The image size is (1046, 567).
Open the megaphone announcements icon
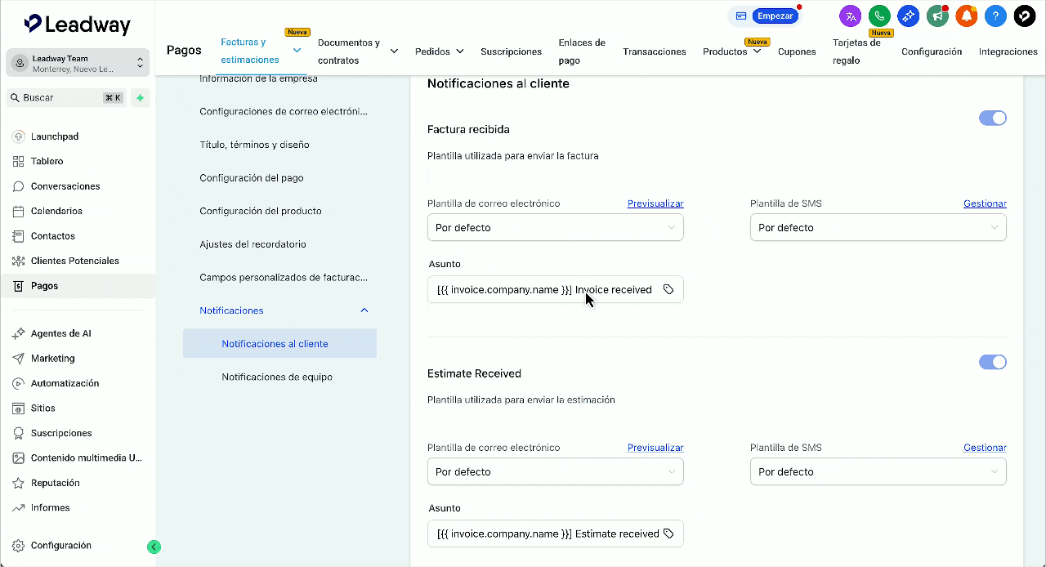(x=937, y=16)
